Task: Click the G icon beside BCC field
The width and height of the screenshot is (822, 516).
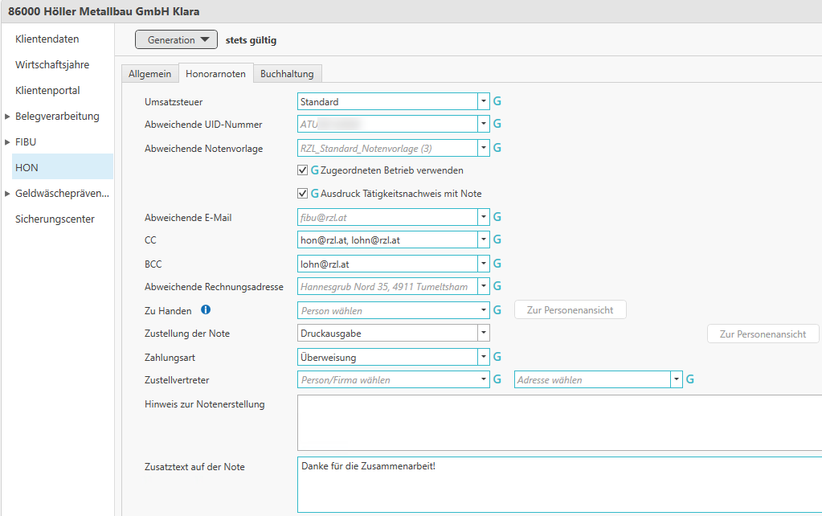Action: point(497,263)
